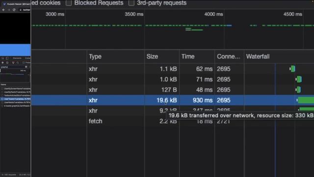
Task: Toggle the network record button
Action: click(2, 62)
